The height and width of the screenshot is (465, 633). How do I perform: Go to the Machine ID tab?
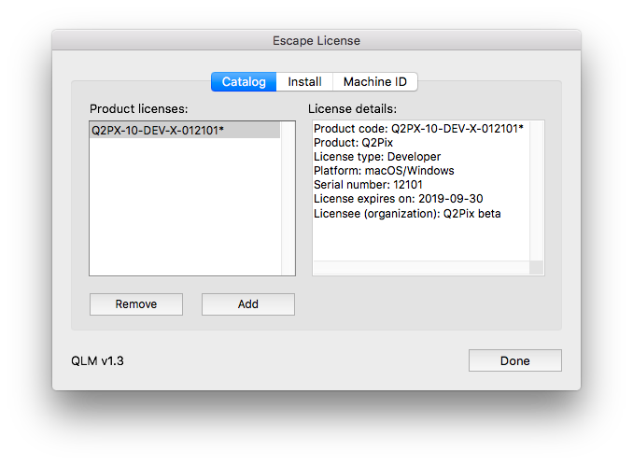point(374,82)
